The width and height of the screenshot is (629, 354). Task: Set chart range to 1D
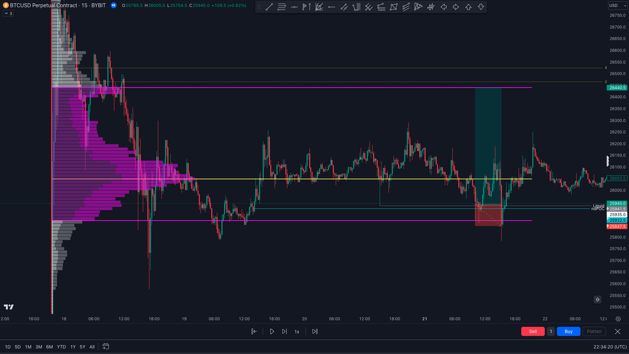[8, 347]
